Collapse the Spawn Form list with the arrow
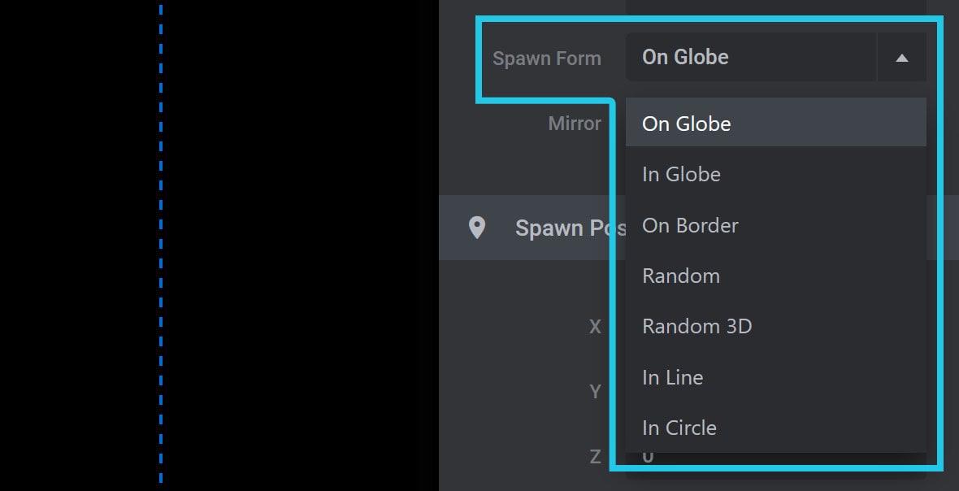The image size is (959, 491). click(x=901, y=58)
